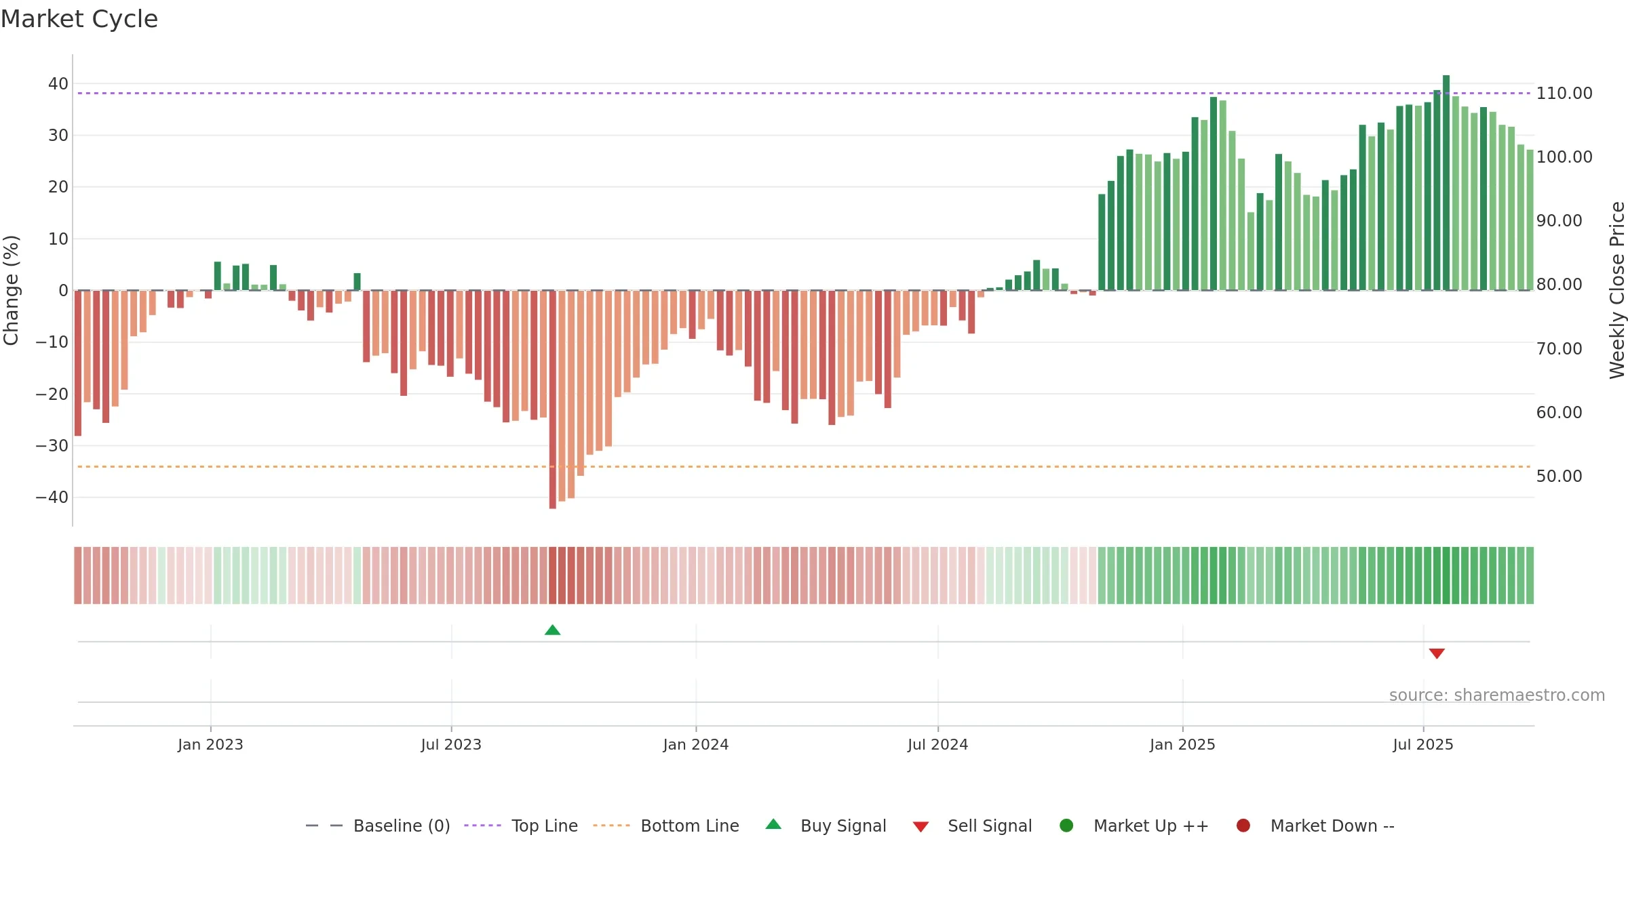
Task: Toggle the Market Down -- legend entry
Action: pos(1315,826)
